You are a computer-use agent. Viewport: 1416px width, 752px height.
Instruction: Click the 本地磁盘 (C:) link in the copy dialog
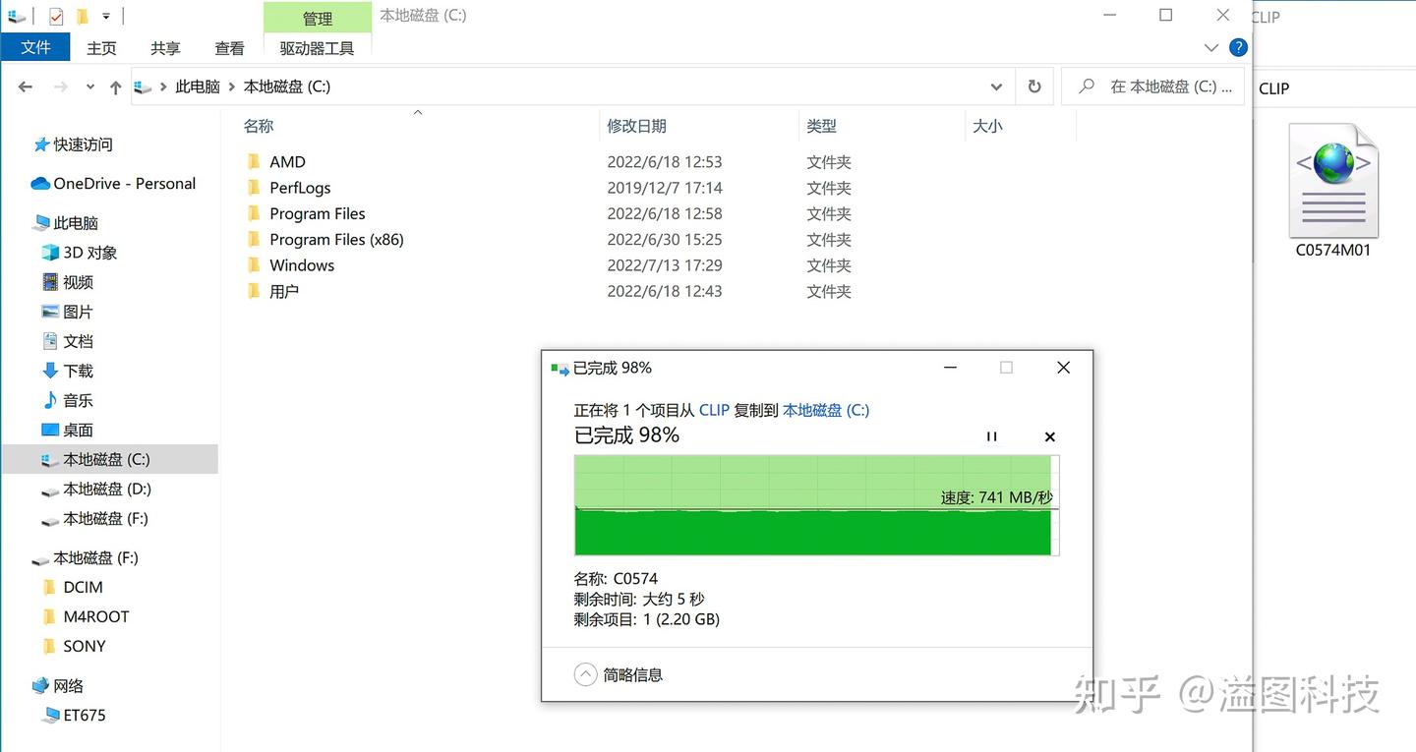click(825, 410)
